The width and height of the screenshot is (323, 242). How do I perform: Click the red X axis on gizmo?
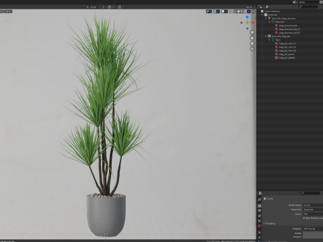point(253,23)
